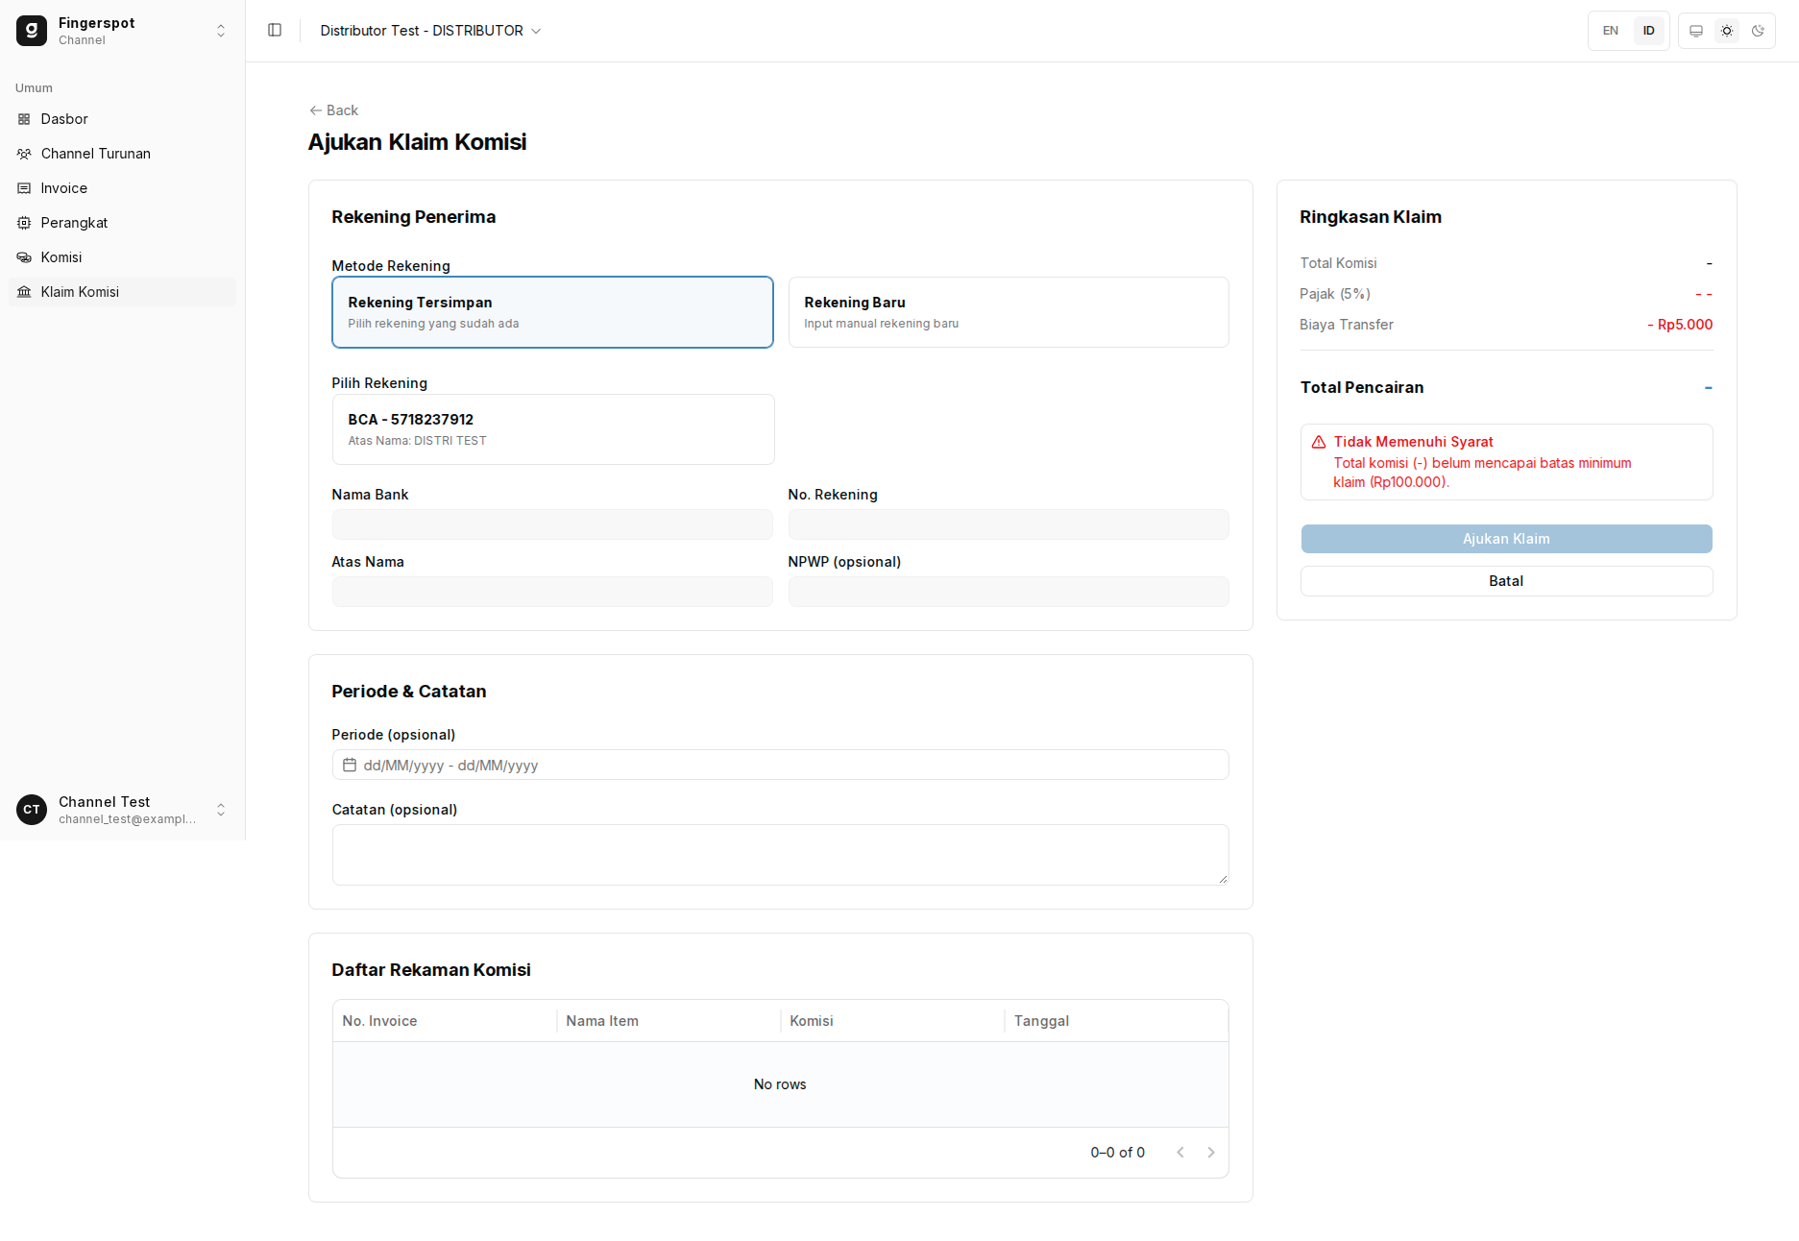The height and width of the screenshot is (1241, 1799).
Task: Click the Channel Turunan people icon
Action: pyautogui.click(x=24, y=154)
